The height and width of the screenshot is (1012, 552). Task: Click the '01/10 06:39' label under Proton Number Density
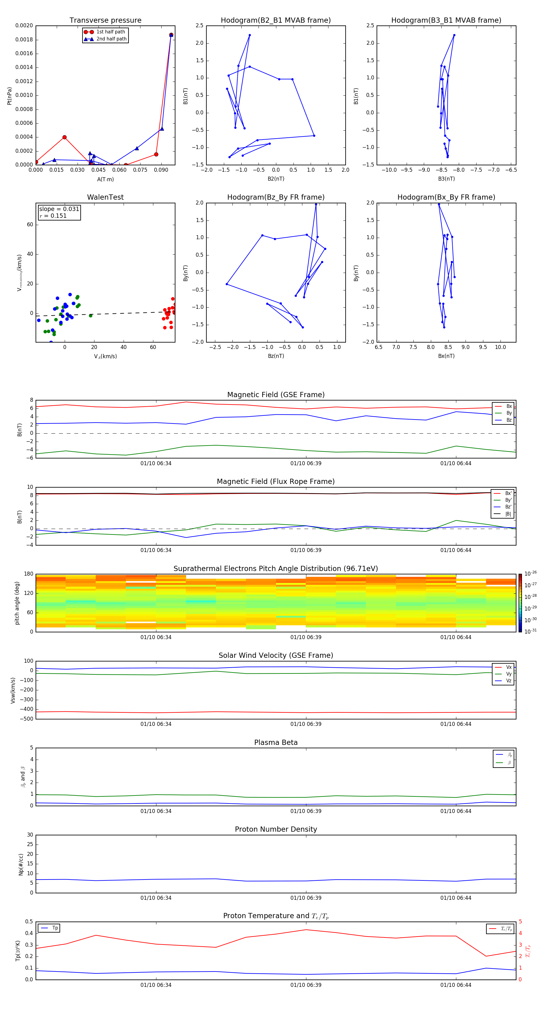[x=306, y=898]
